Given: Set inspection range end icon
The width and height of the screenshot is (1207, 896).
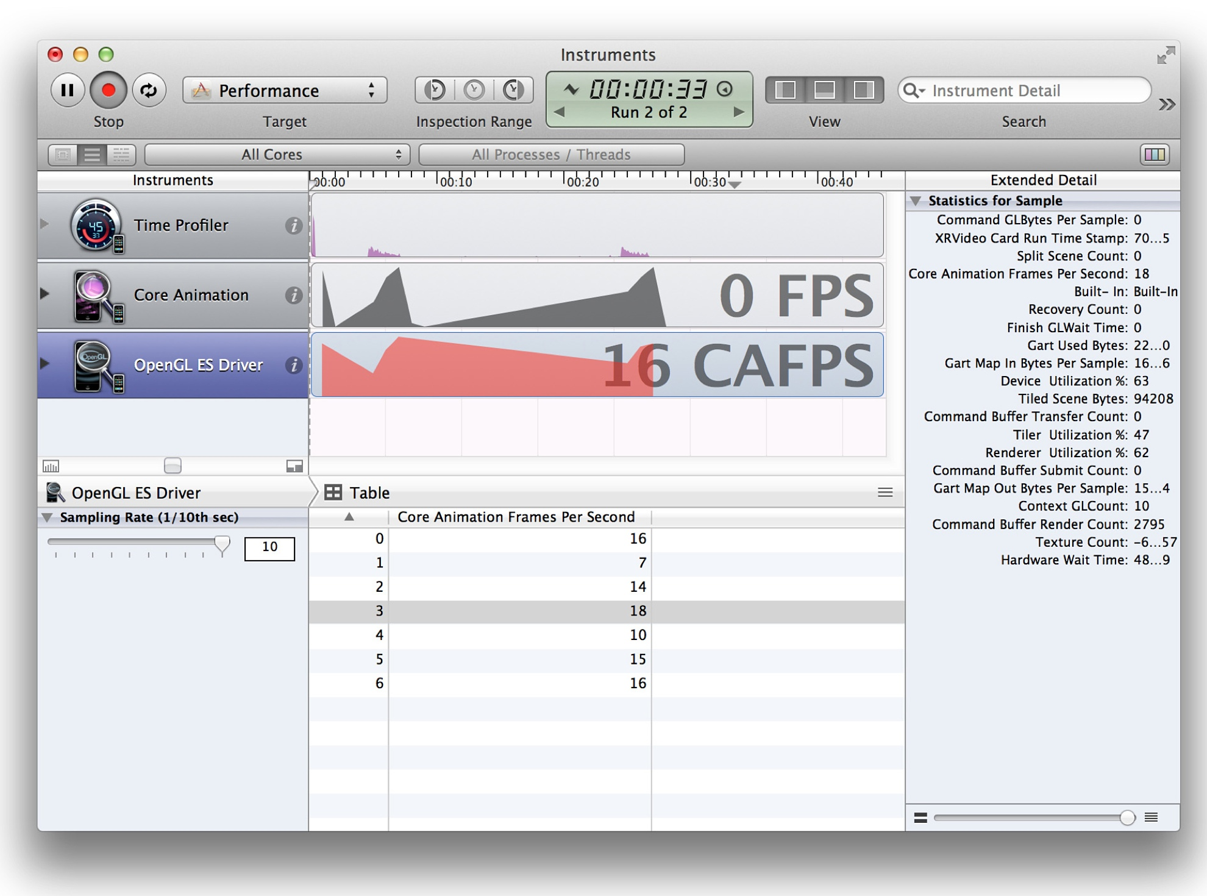Looking at the screenshot, I should coord(514,90).
